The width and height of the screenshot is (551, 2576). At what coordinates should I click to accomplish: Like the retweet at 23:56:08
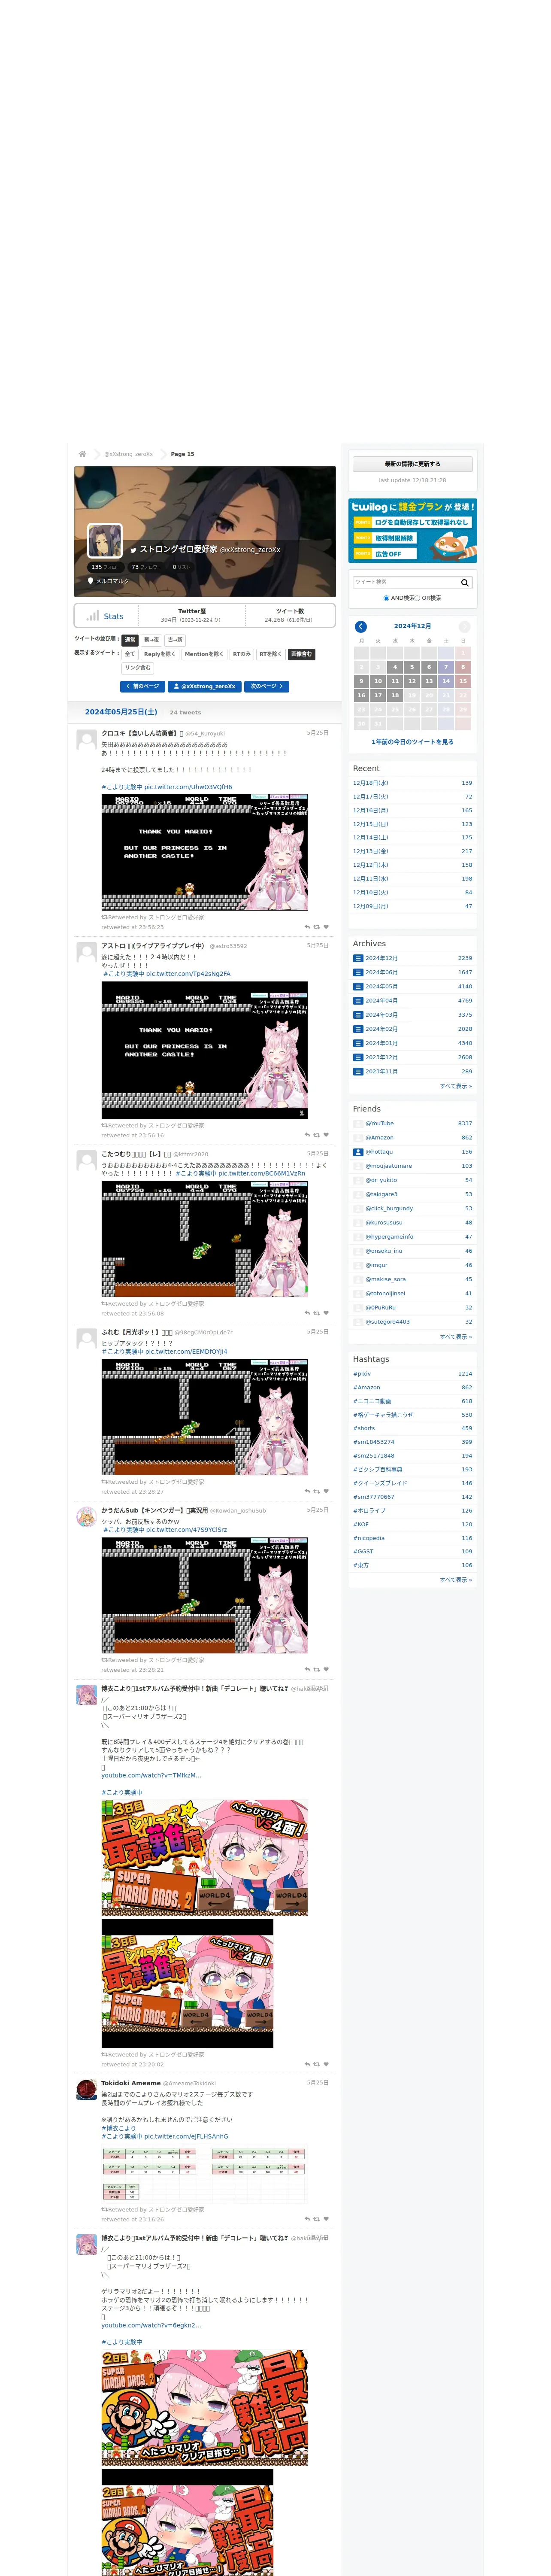(x=326, y=1313)
